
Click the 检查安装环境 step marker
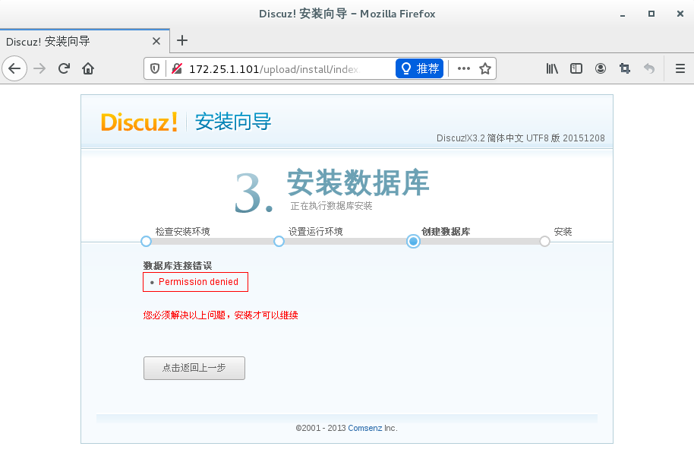[x=146, y=242]
